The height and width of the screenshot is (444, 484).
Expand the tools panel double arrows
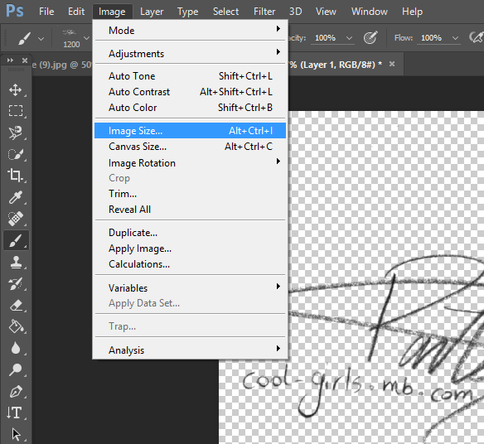[x=10, y=60]
